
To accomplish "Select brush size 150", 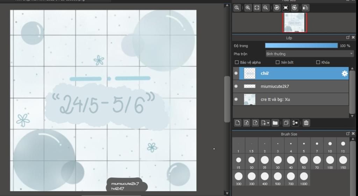I will pyautogui.click(x=343, y=161).
